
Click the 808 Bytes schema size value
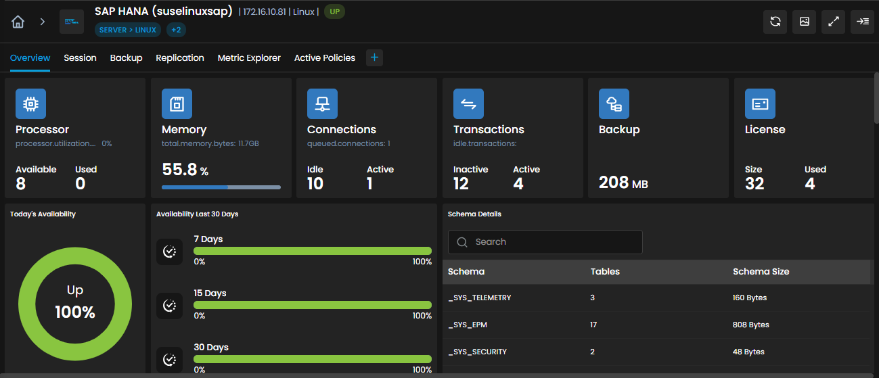751,325
